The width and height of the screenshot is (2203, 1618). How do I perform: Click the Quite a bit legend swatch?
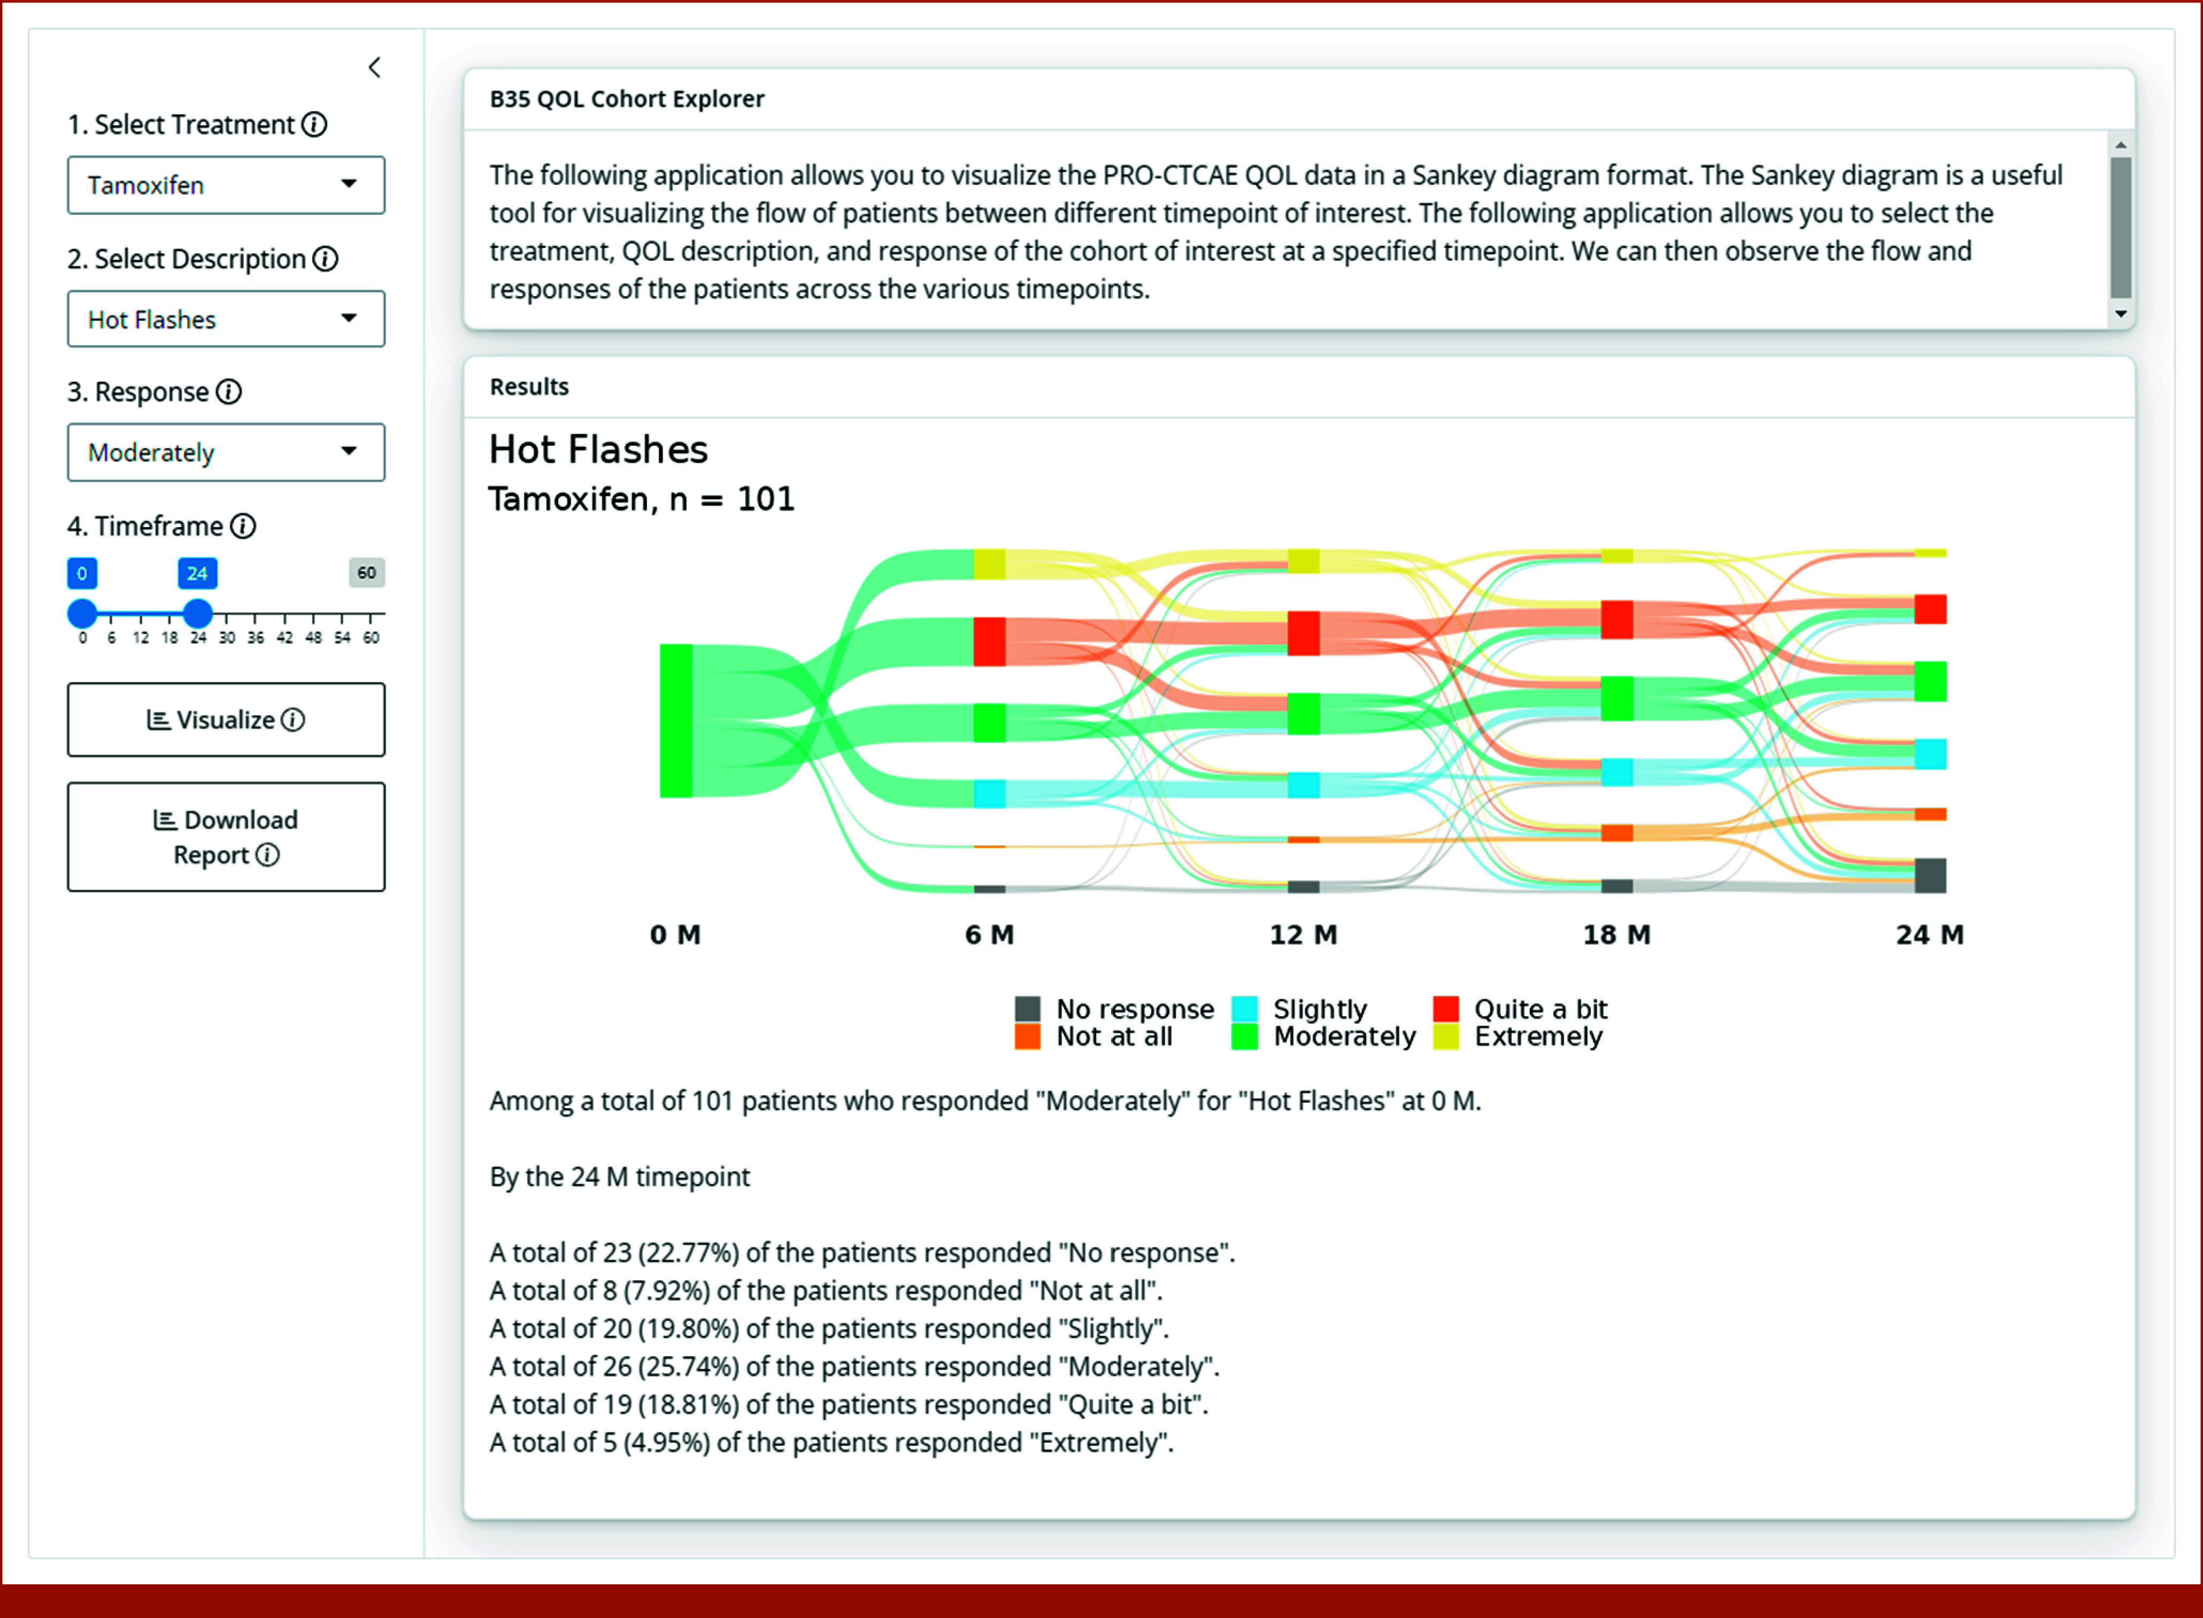[1446, 1009]
